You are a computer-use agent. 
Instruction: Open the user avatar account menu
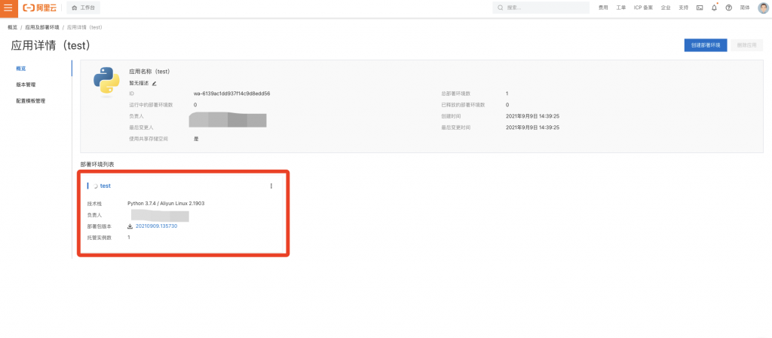point(763,8)
